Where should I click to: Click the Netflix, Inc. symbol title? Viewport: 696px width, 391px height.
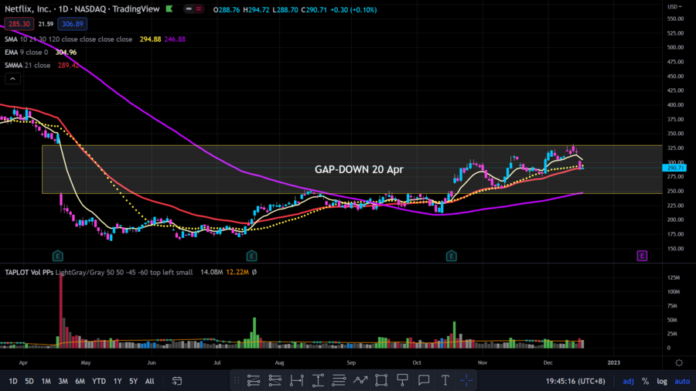click(29, 8)
